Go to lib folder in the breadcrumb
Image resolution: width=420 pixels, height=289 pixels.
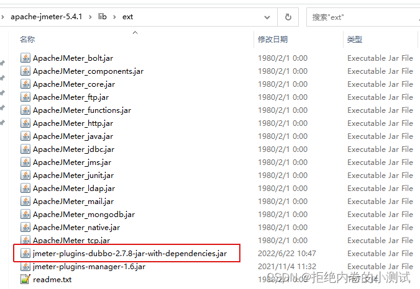[x=103, y=17]
